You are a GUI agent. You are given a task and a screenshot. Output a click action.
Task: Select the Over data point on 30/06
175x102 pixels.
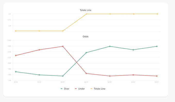pos(16,72)
